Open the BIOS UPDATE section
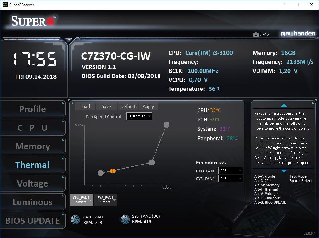Image resolution: width=319 pixels, height=238 pixels. coord(33,221)
